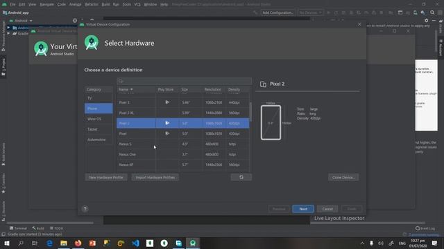Open the Refactor menu
Image resolution: width=444 pixels, height=249 pixels.
point(92,4)
